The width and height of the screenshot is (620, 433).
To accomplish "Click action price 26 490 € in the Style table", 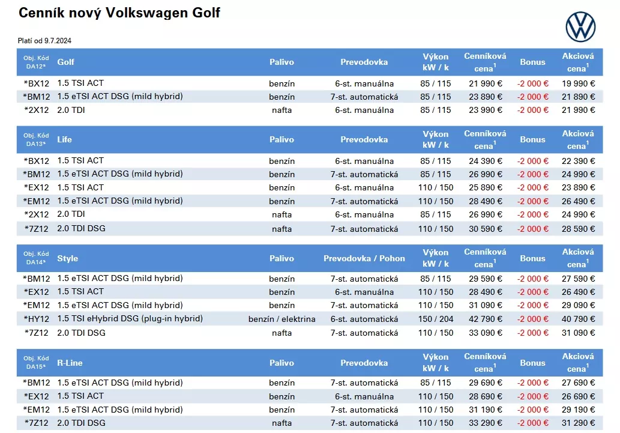I will click(x=578, y=292).
